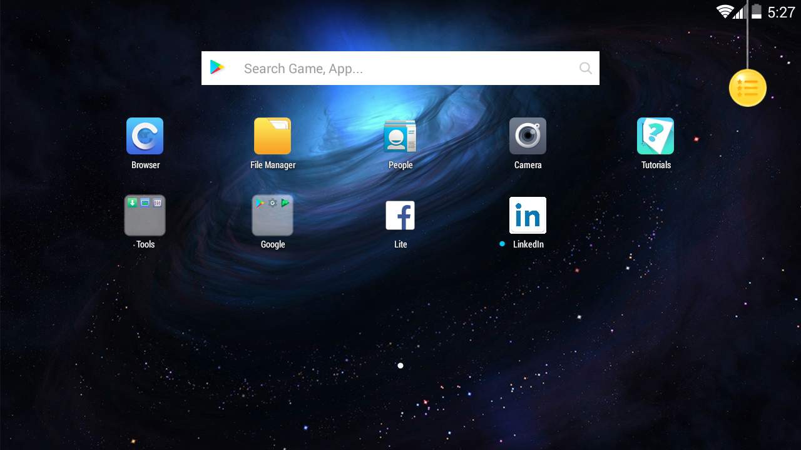Click the Tools folder label text

145,244
